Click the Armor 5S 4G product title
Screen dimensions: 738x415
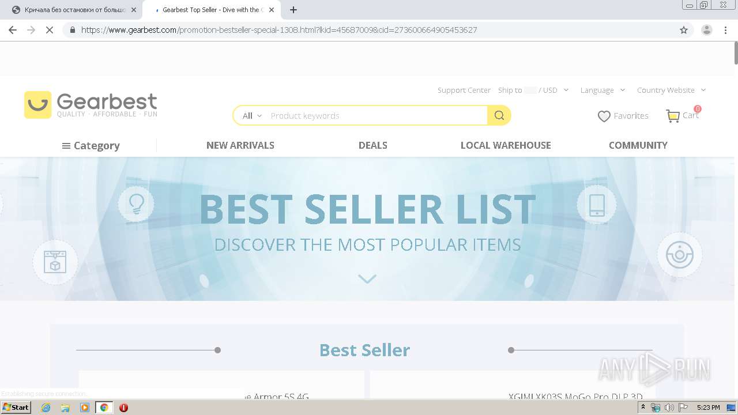coord(276,397)
